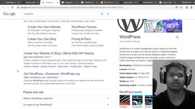
Task: Click the browser forward arrow
Action: [8, 7]
